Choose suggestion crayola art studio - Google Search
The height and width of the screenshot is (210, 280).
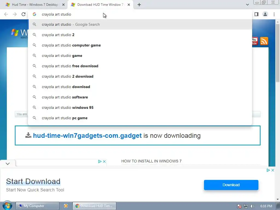[x=140, y=24]
